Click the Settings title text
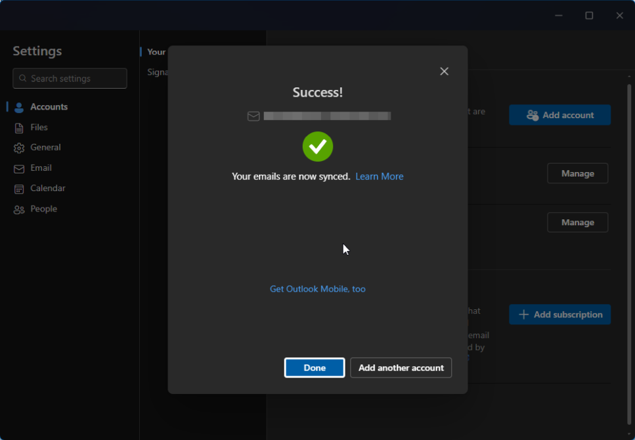The image size is (635, 440). pos(37,51)
